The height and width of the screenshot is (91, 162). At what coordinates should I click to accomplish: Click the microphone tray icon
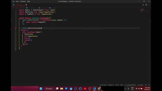coord(128,89)
